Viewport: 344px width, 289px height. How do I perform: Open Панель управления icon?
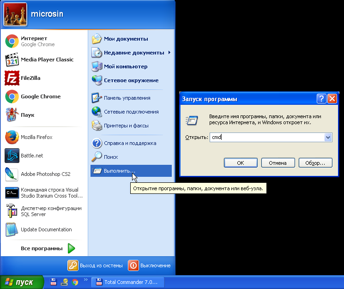[97, 98]
